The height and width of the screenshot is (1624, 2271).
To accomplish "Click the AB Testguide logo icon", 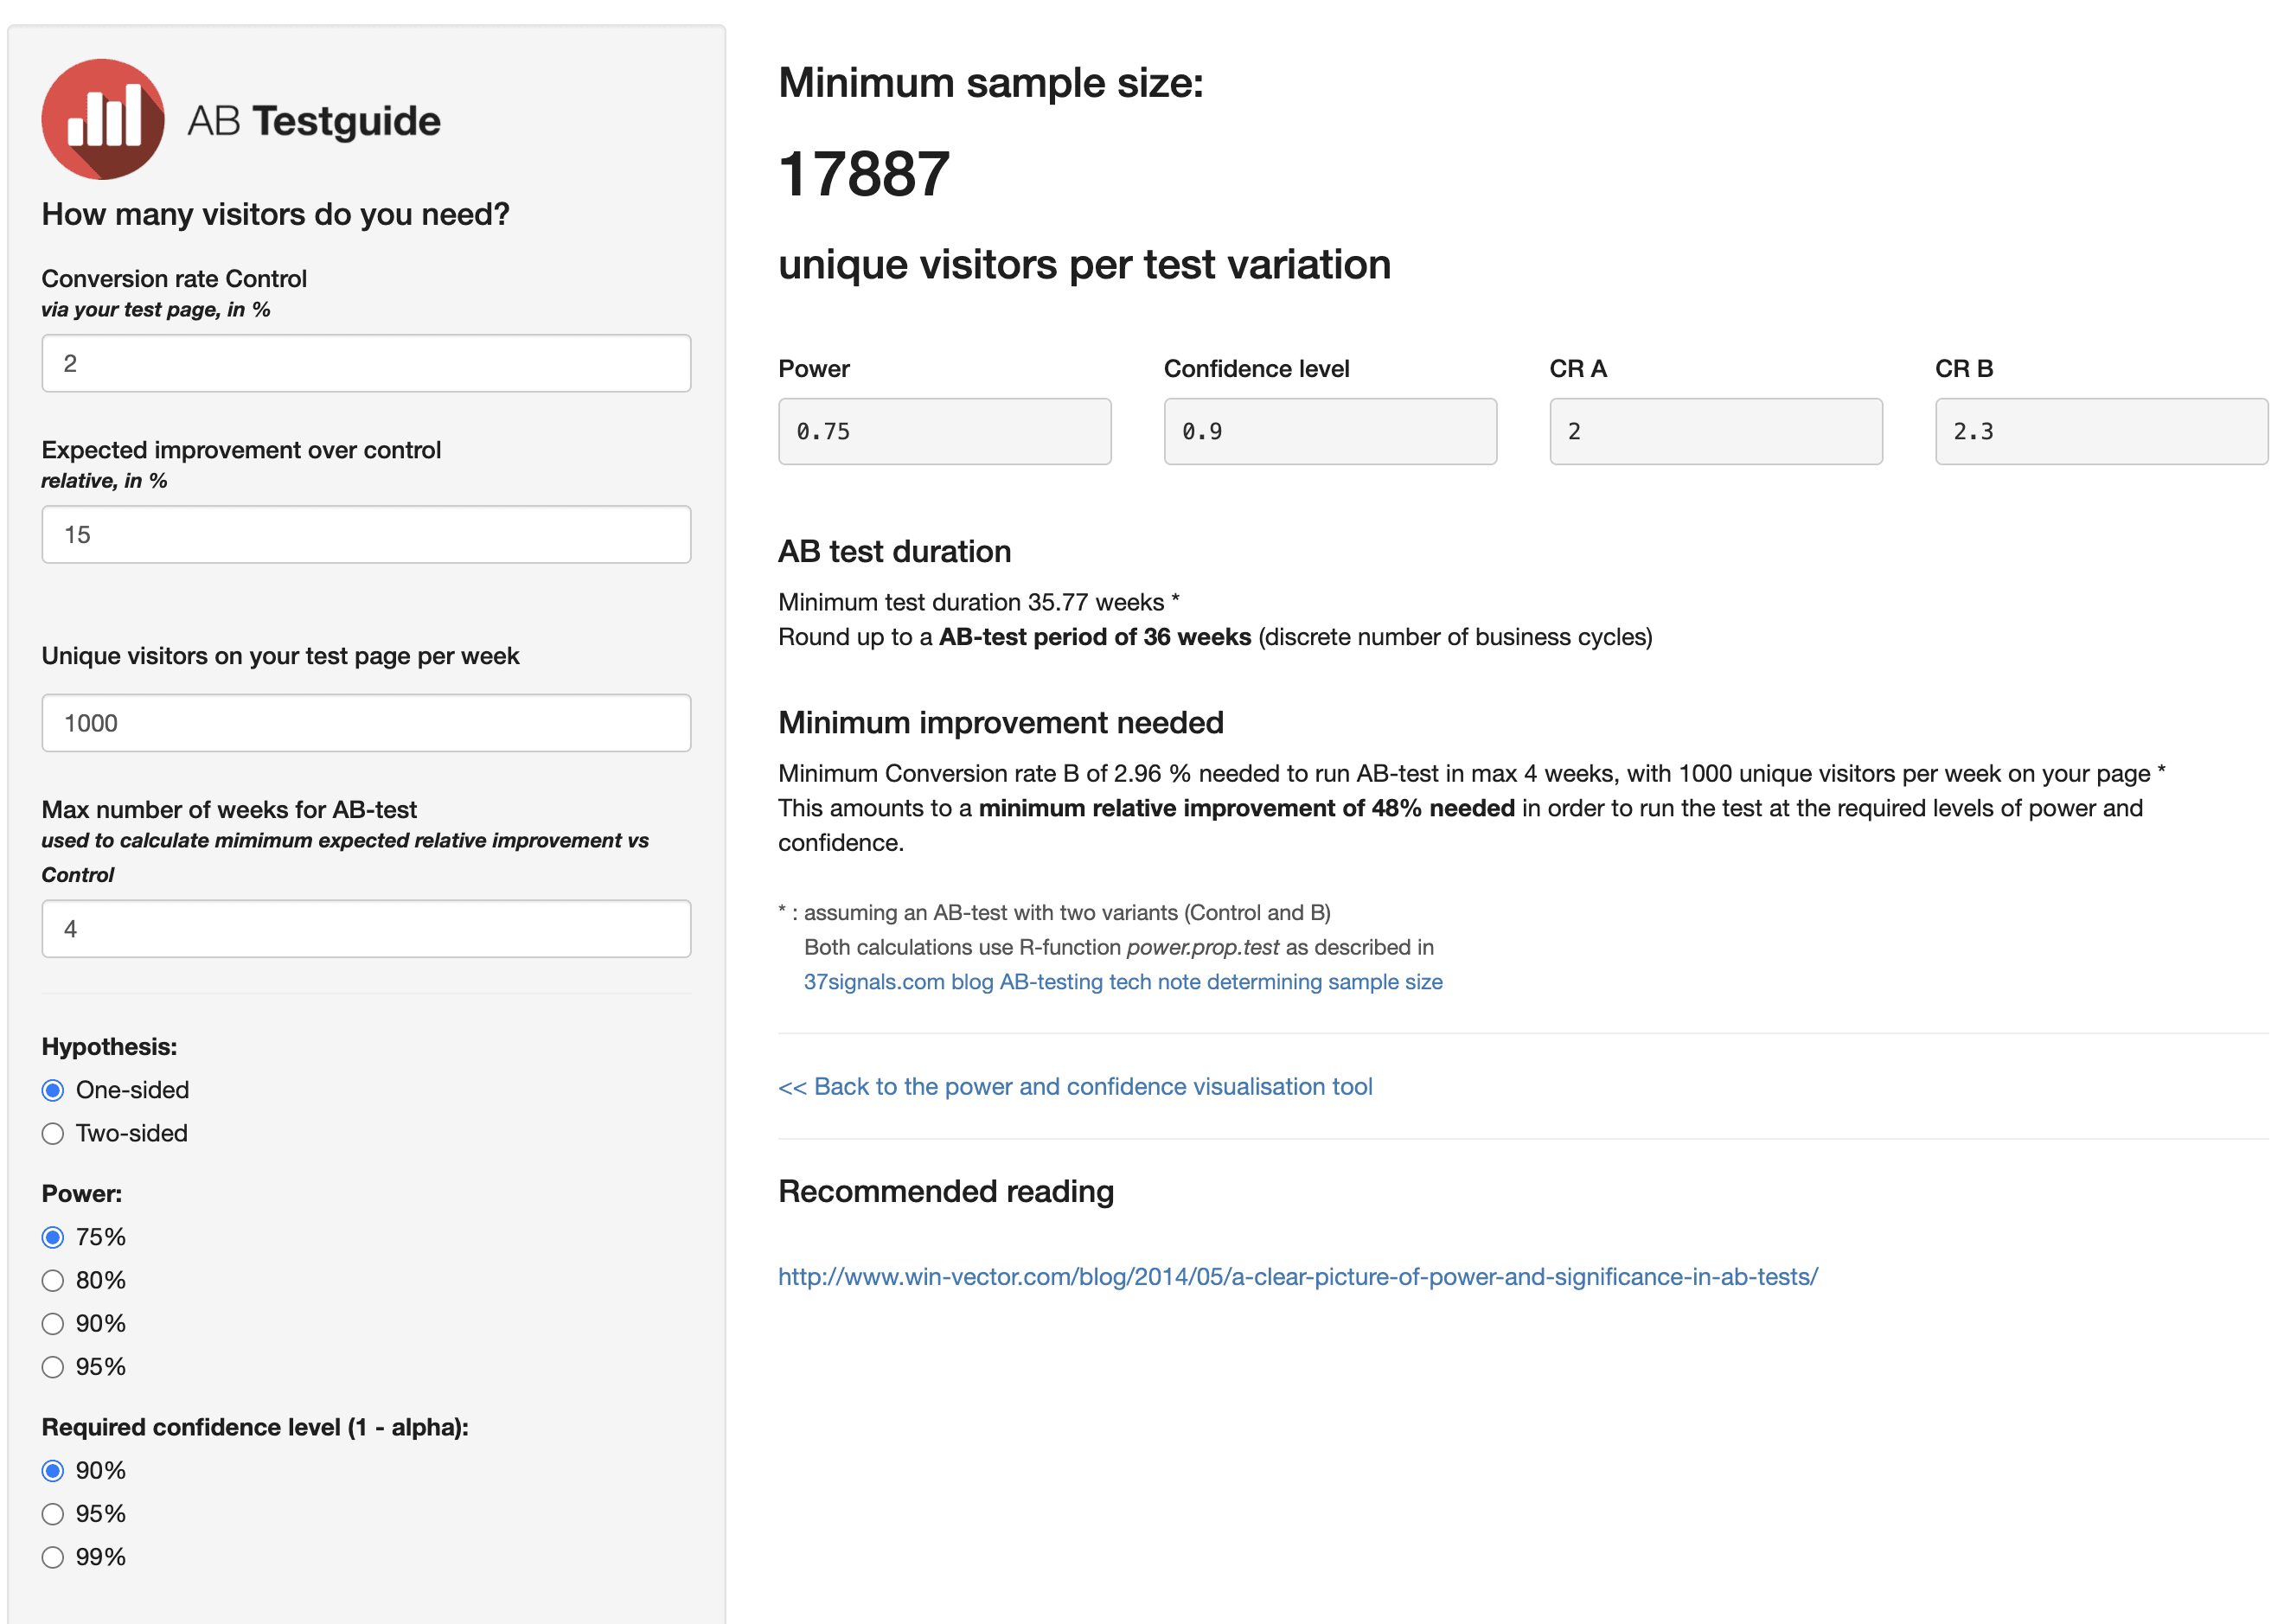I will click(102, 119).
